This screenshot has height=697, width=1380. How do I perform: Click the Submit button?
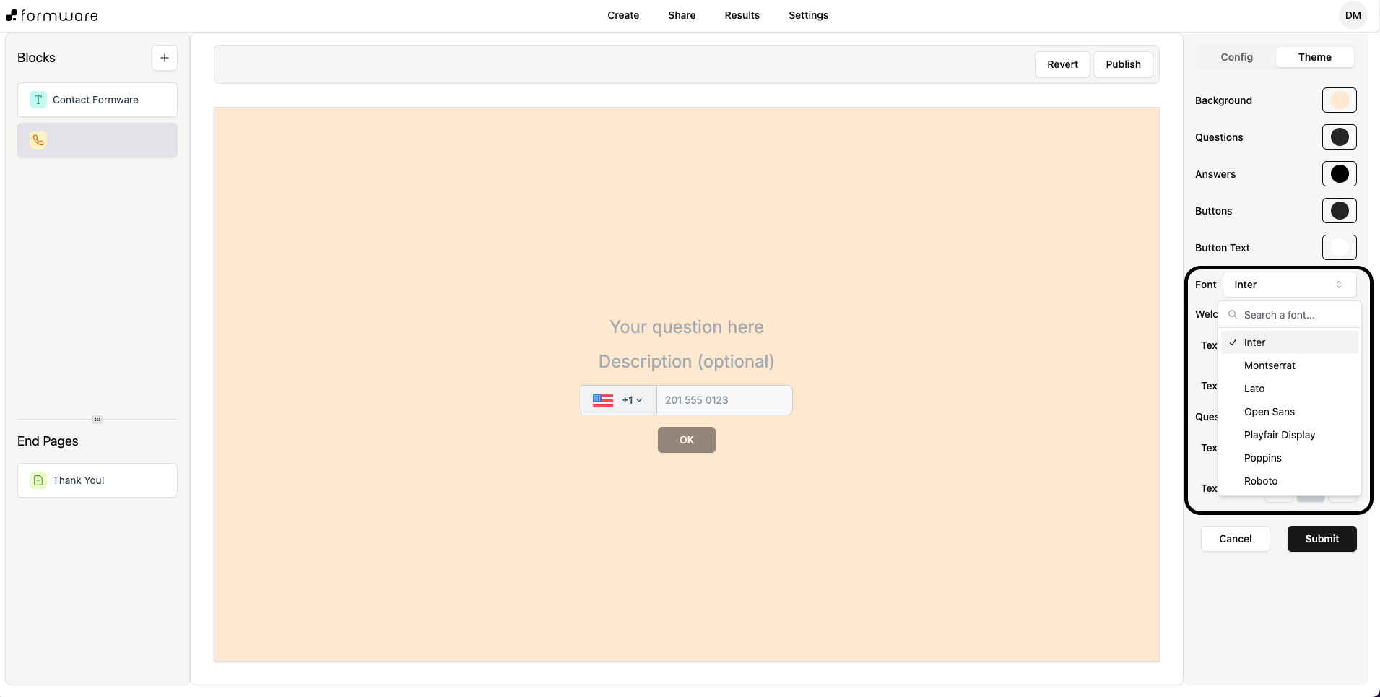(x=1322, y=539)
